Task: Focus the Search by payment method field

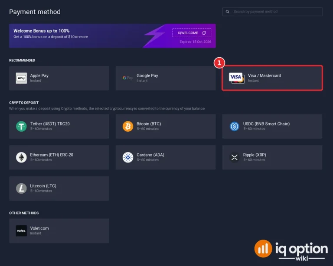Action: [x=272, y=12]
